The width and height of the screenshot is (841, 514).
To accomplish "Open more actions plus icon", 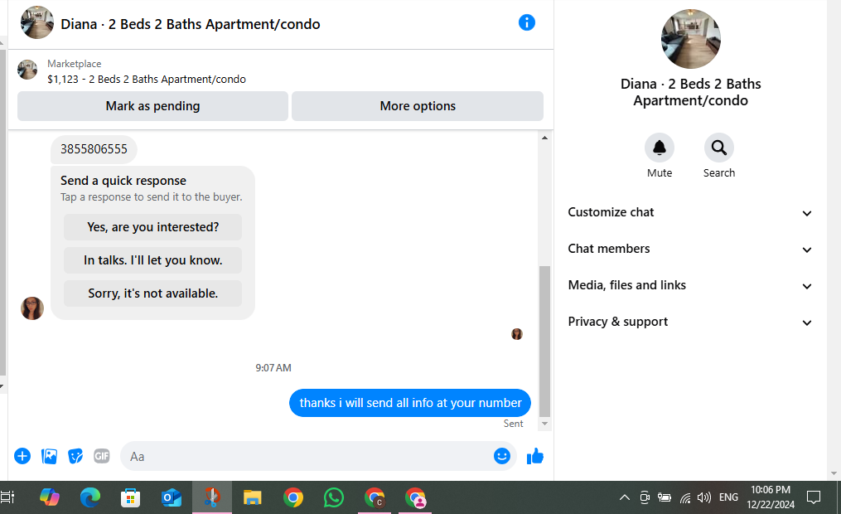I will pos(22,456).
